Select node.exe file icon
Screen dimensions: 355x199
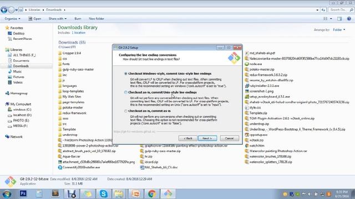pyautogui.click(x=247, y=64)
